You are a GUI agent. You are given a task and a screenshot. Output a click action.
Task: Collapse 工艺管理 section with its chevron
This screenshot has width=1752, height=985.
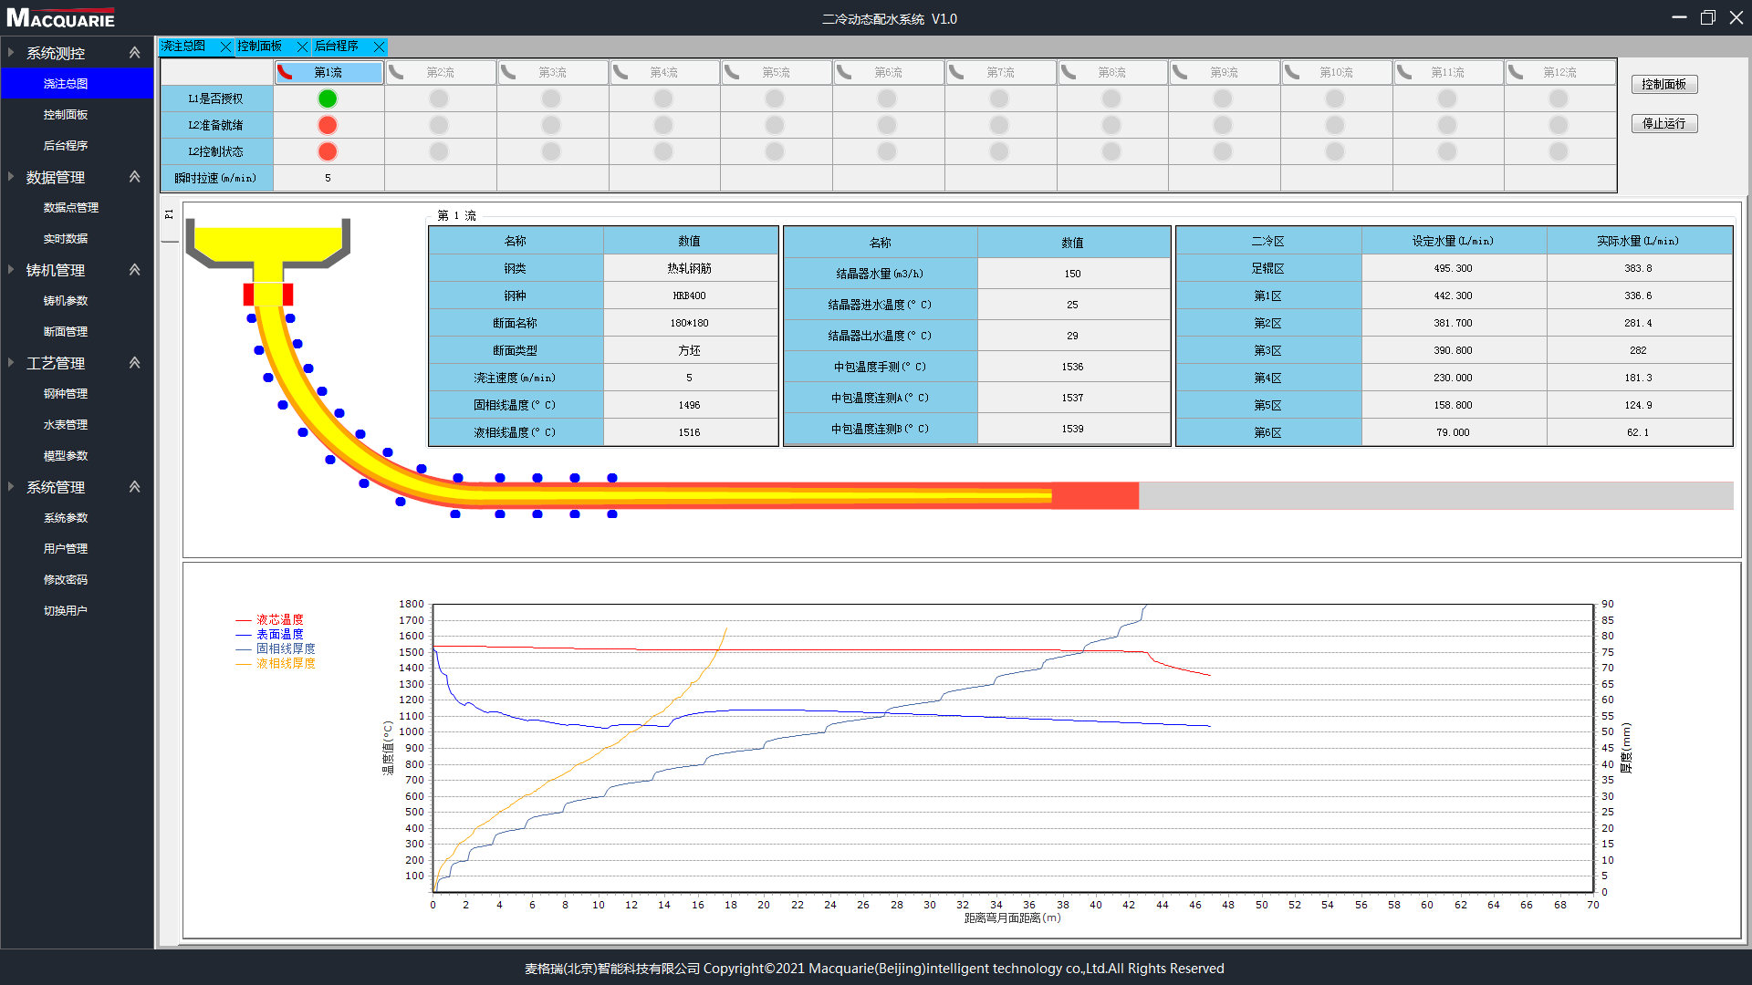coord(135,363)
